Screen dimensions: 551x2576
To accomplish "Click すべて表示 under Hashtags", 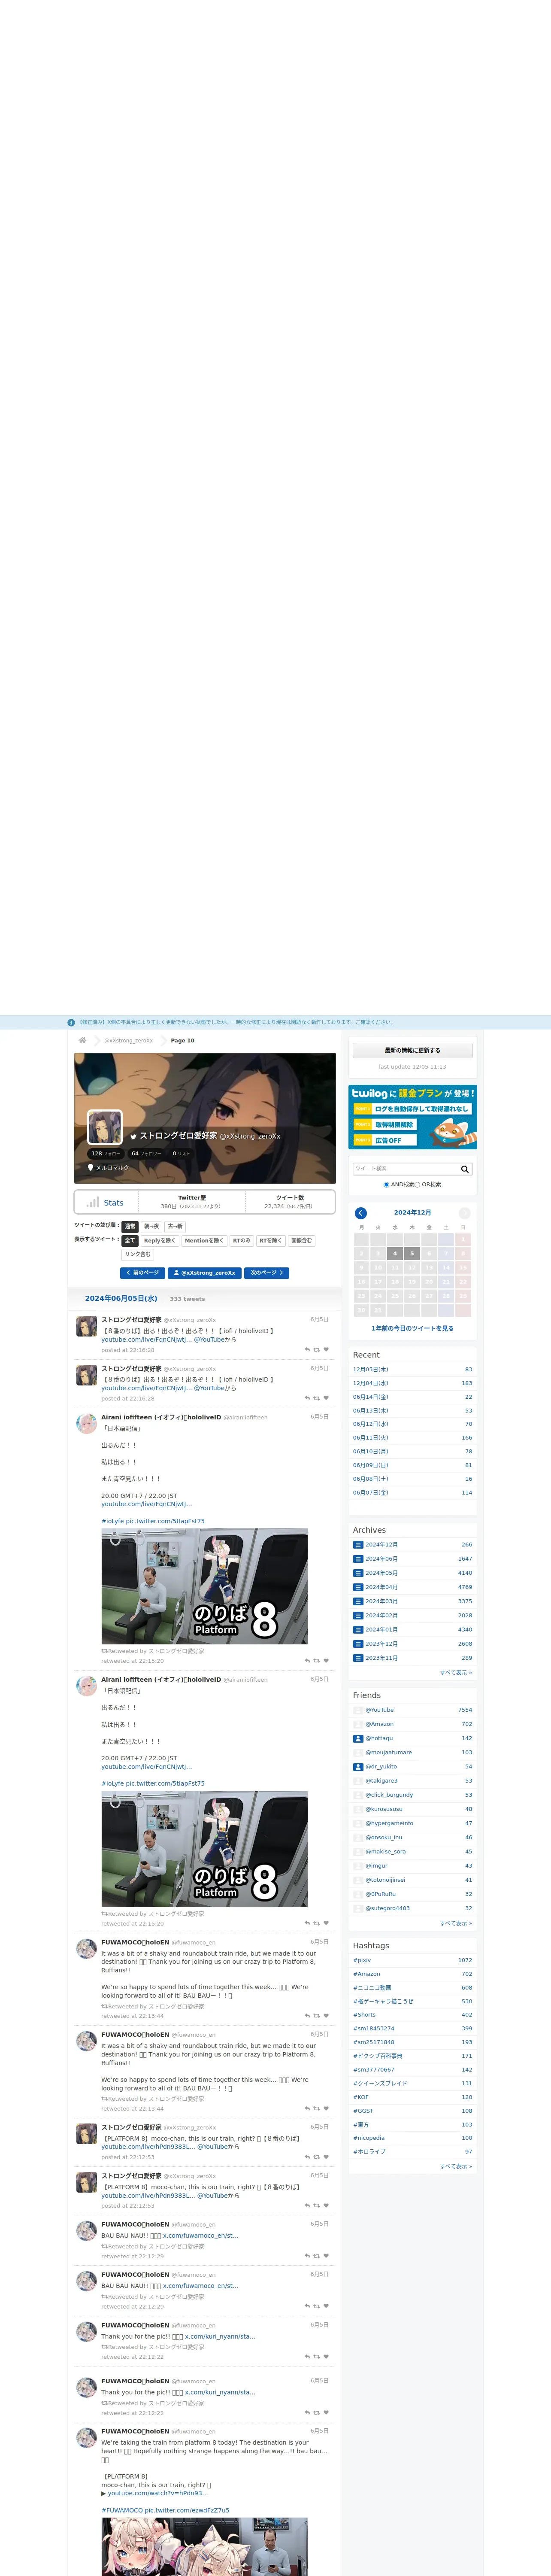I will [456, 2166].
